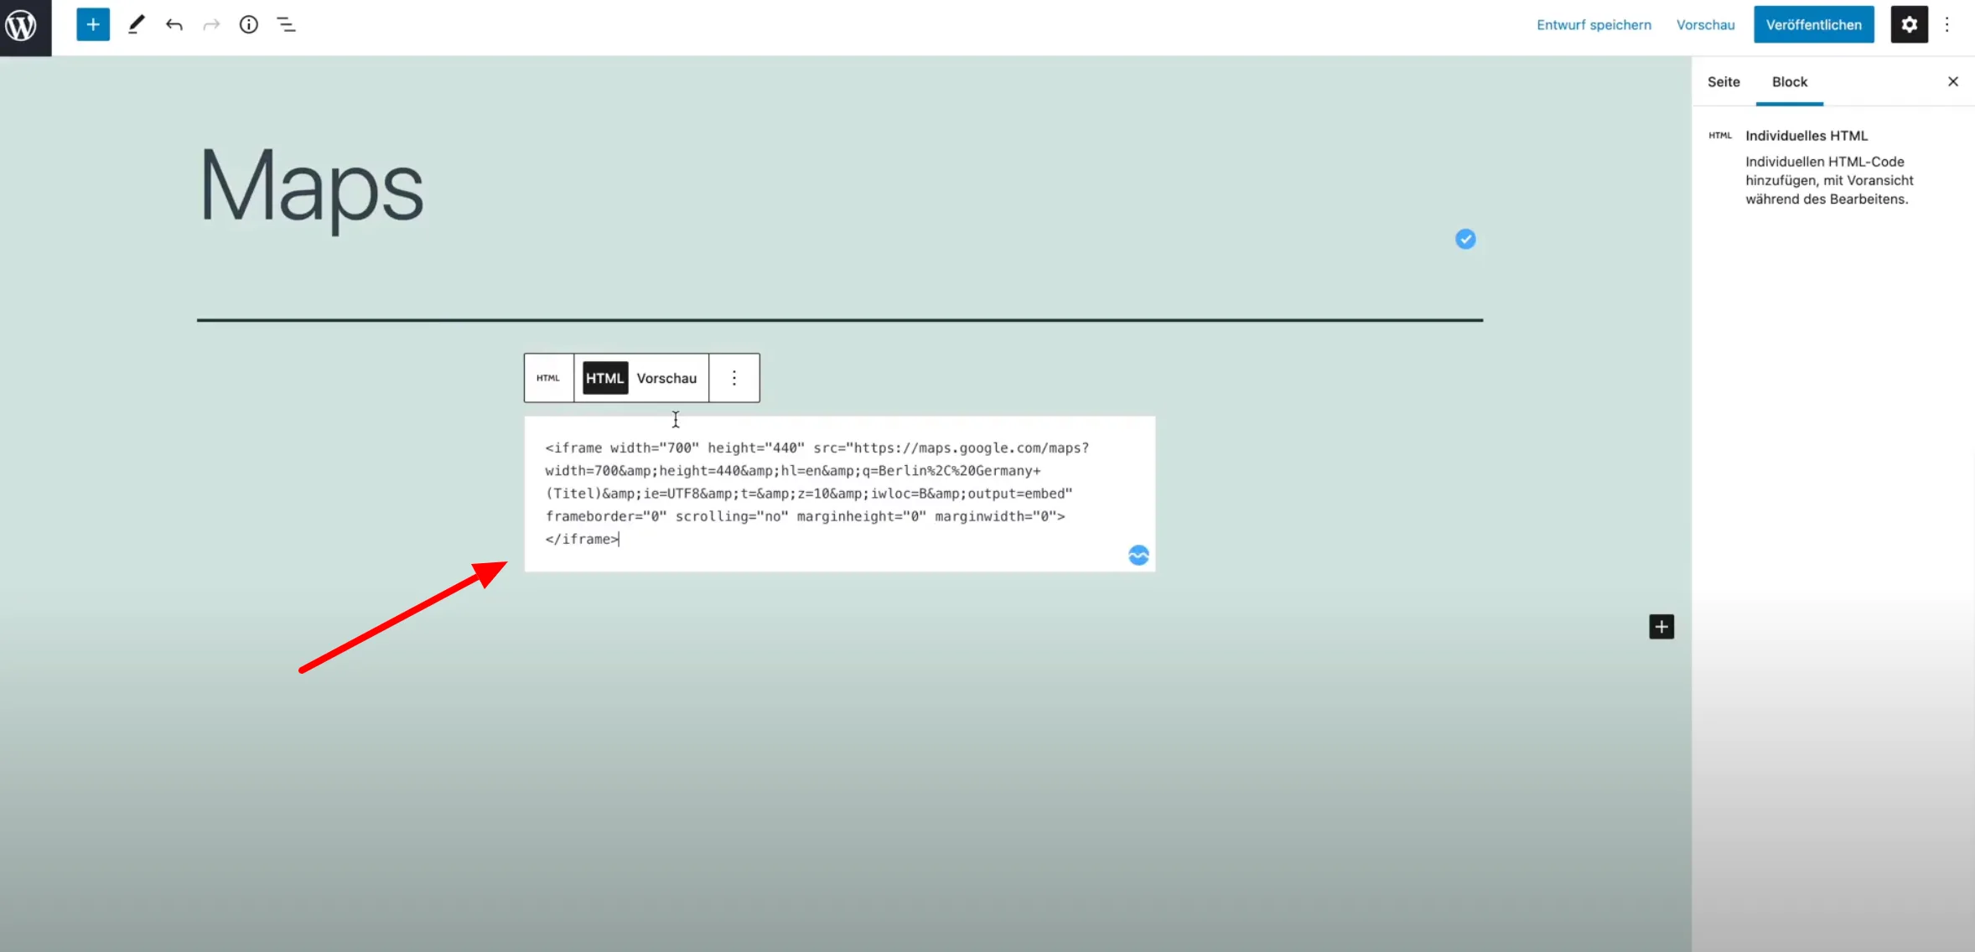Click the Undo arrow icon

(x=174, y=25)
